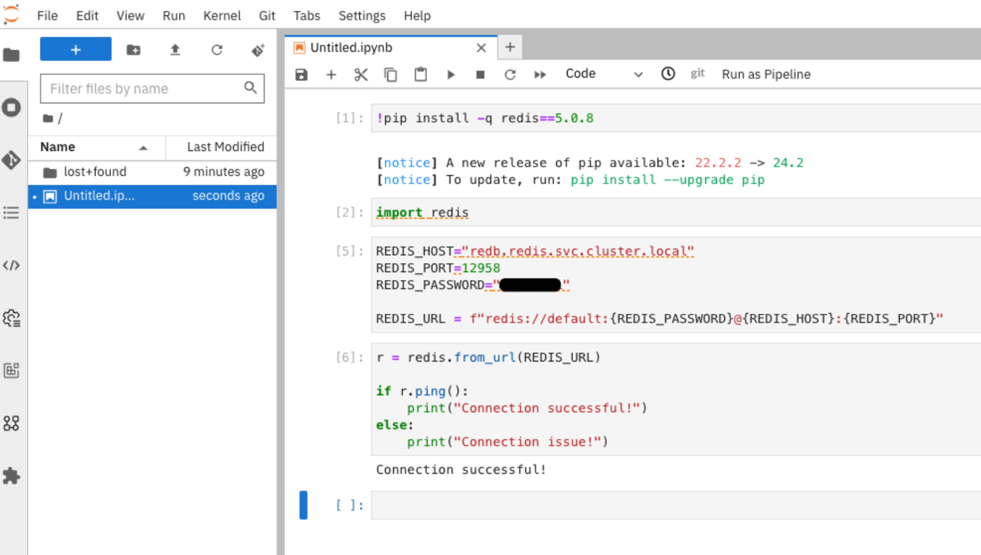
Task: Save the notebook with the disk icon
Action: 301,74
